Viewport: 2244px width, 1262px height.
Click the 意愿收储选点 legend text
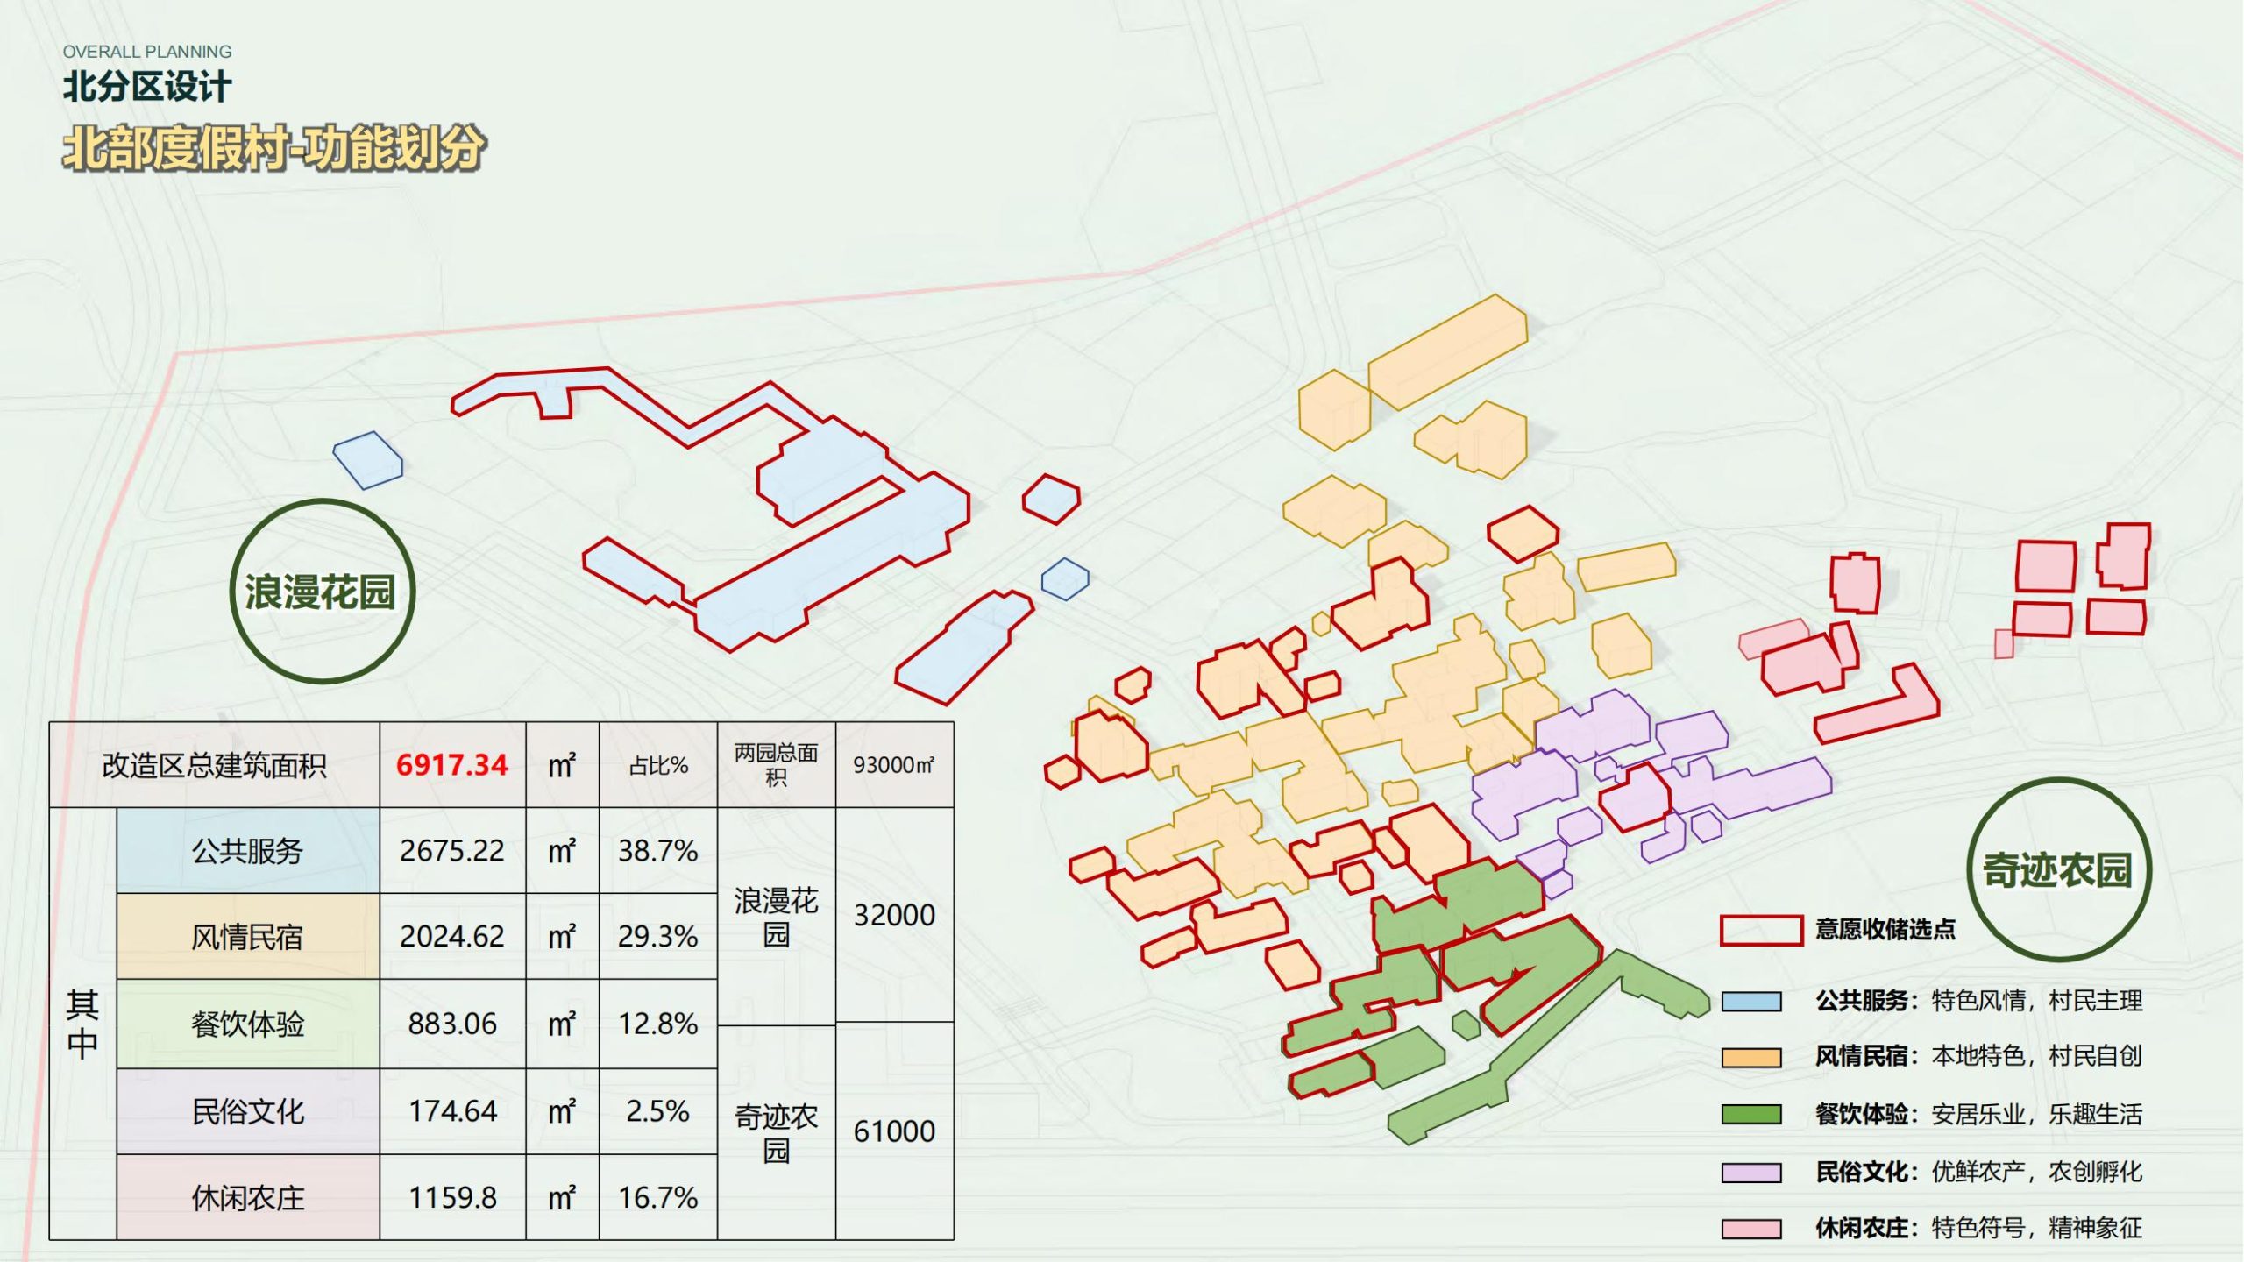1885,929
